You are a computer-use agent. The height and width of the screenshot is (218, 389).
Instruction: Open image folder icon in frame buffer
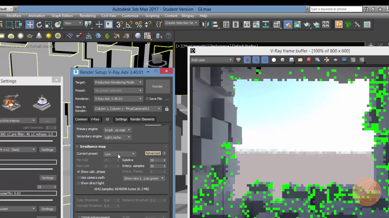(300, 60)
